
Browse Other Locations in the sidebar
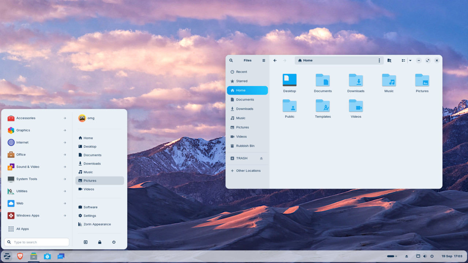point(249,171)
